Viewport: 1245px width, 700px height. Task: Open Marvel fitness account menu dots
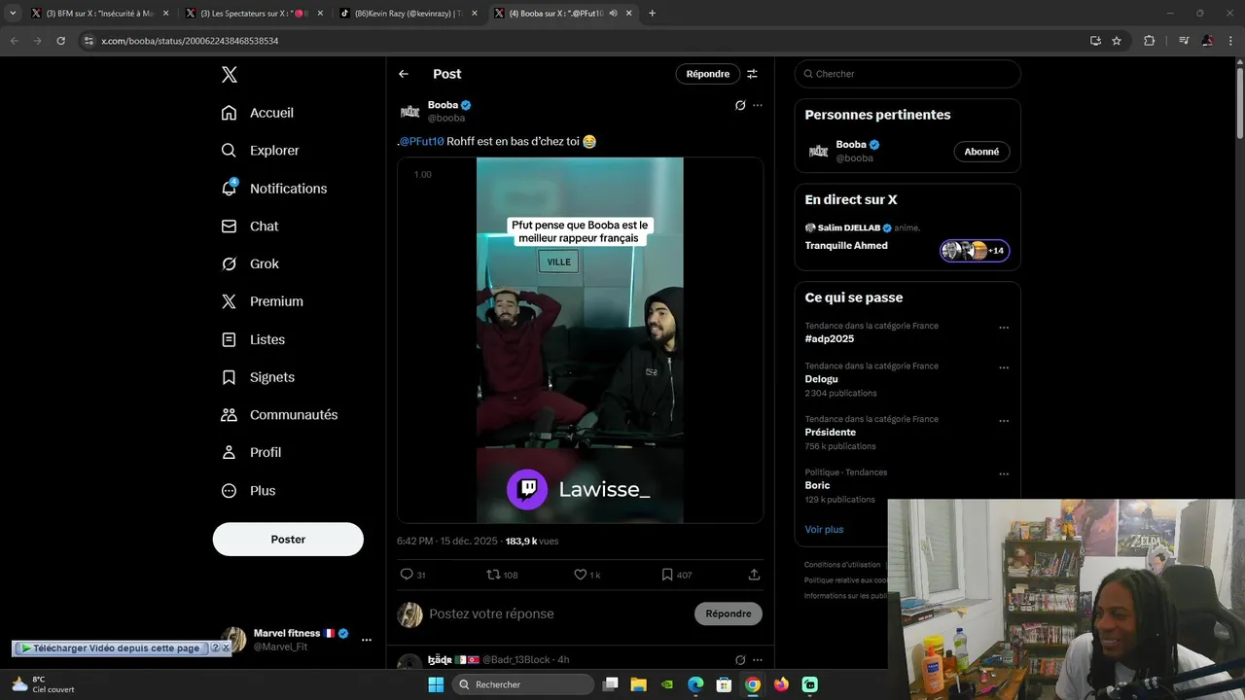367,640
